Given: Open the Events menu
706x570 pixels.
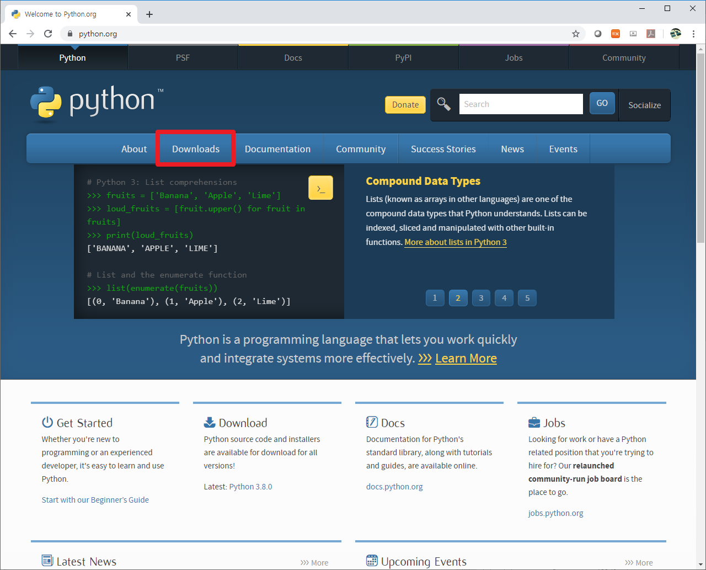Looking at the screenshot, I should tap(563, 149).
